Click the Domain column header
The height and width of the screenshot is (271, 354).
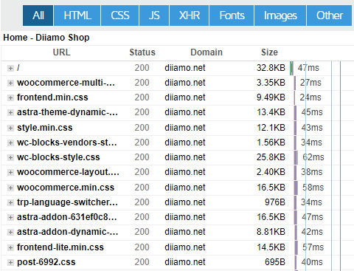206,52
